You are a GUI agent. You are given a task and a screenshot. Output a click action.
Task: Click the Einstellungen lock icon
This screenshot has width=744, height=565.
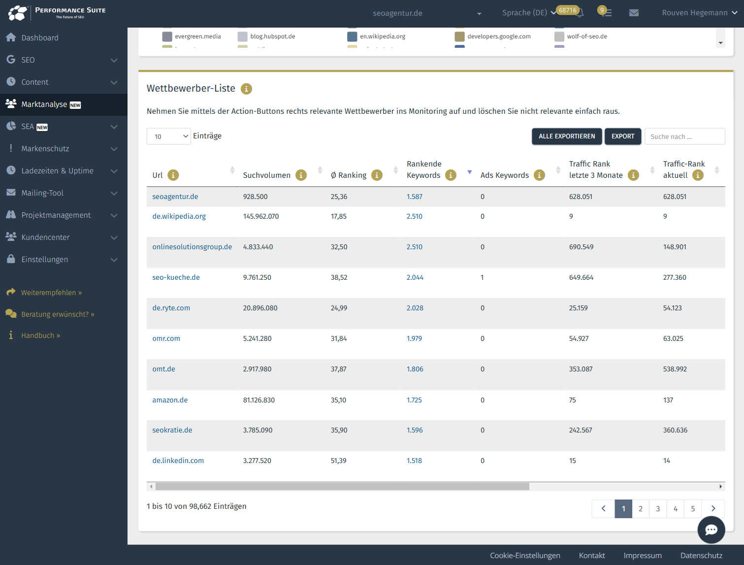(11, 259)
